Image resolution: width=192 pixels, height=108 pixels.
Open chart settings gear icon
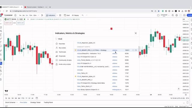(177, 15)
